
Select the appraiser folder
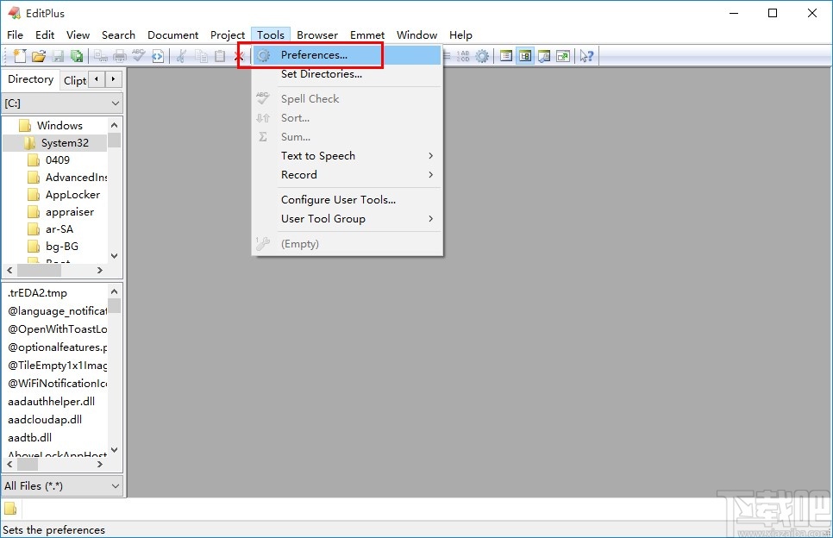click(x=70, y=212)
